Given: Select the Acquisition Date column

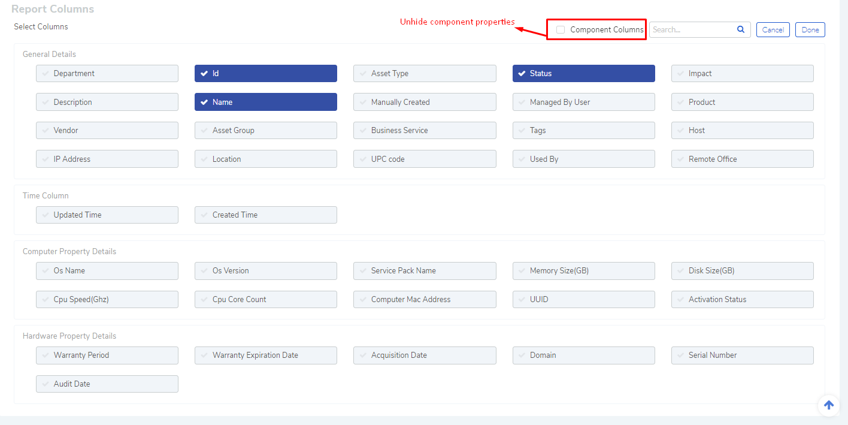Looking at the screenshot, I should [x=425, y=355].
